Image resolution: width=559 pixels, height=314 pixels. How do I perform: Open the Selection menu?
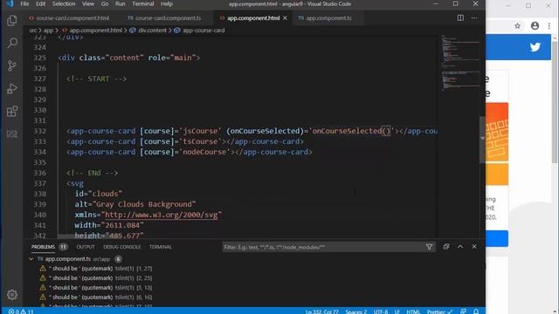tap(64, 3)
